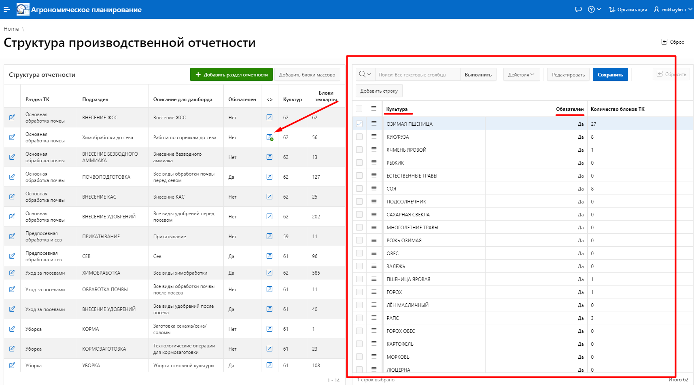
Task: Click the Сохранить button
Action: pos(610,74)
